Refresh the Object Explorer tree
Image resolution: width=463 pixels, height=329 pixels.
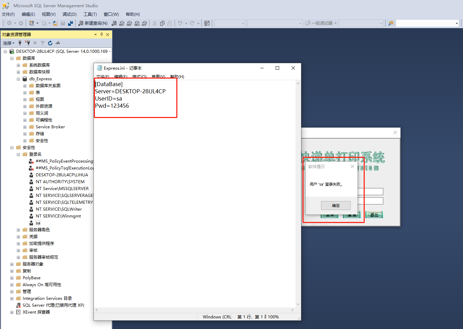pyautogui.click(x=50, y=43)
